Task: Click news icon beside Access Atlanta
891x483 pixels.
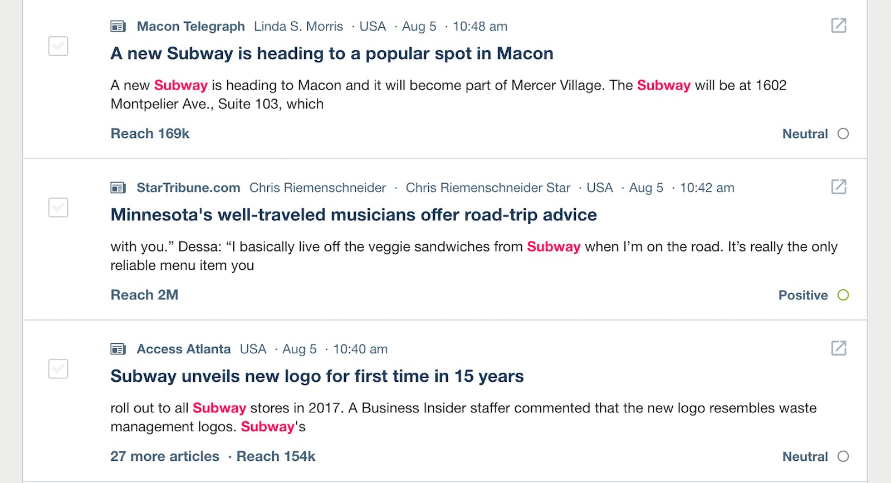Action: tap(118, 349)
